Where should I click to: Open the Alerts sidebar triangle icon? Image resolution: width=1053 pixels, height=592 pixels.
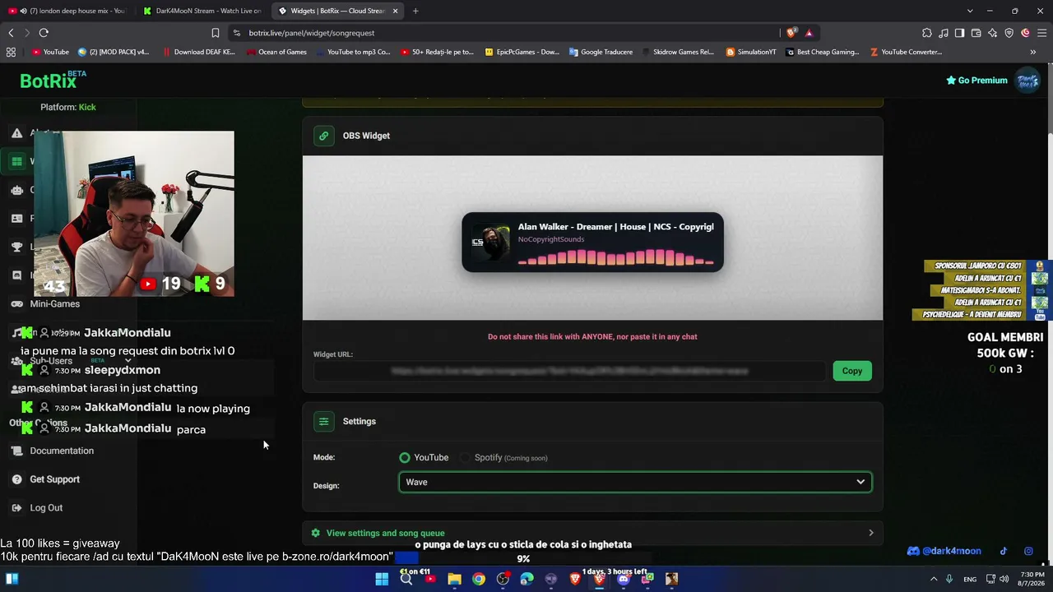point(16,133)
